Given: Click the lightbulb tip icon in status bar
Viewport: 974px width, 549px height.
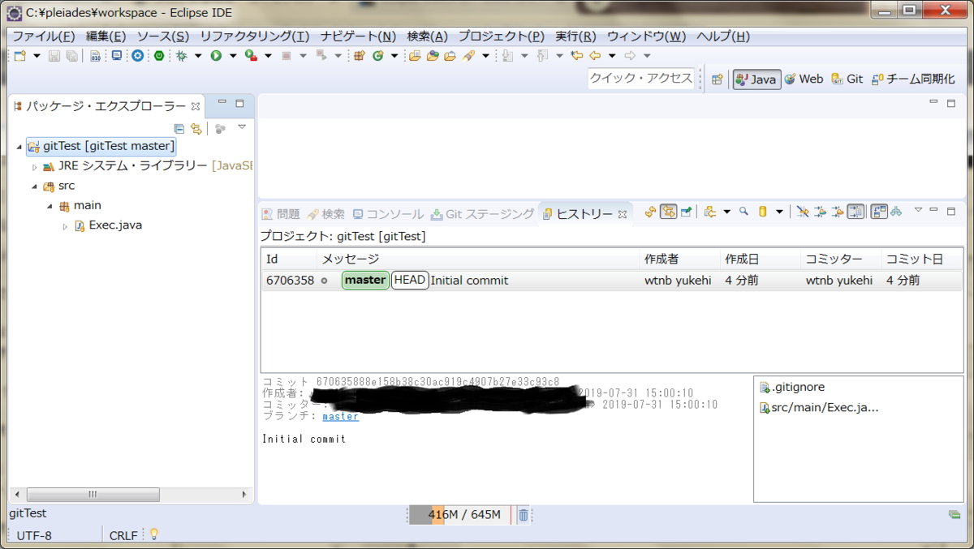Looking at the screenshot, I should coord(153,534).
